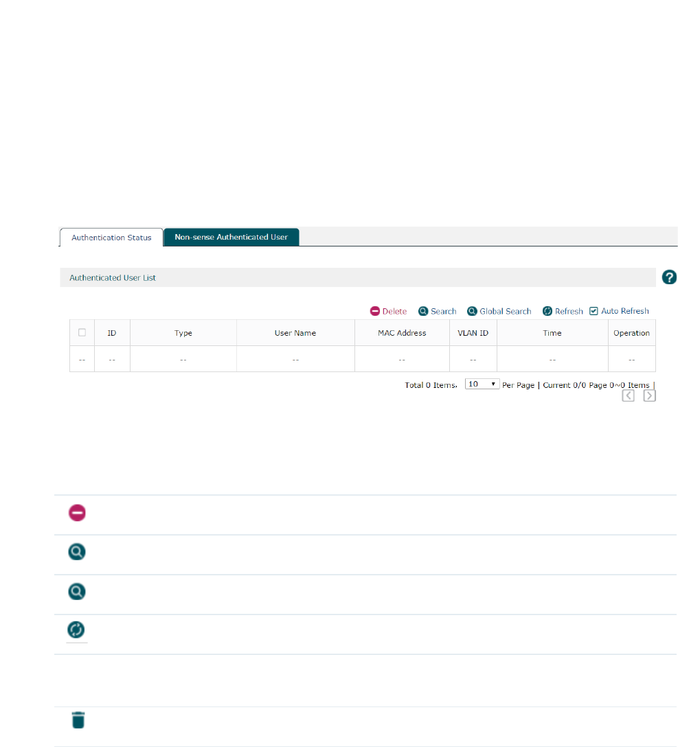Click the Refresh button above the table
678x747 pixels.
(563, 311)
